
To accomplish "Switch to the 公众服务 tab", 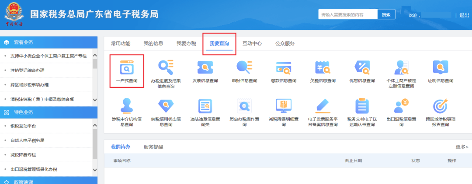I will click(285, 43).
